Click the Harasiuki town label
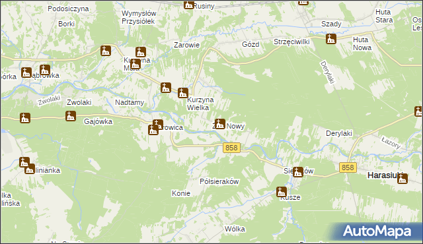Image resolution: width=423 pixels, height=244 pixels. click(x=385, y=175)
